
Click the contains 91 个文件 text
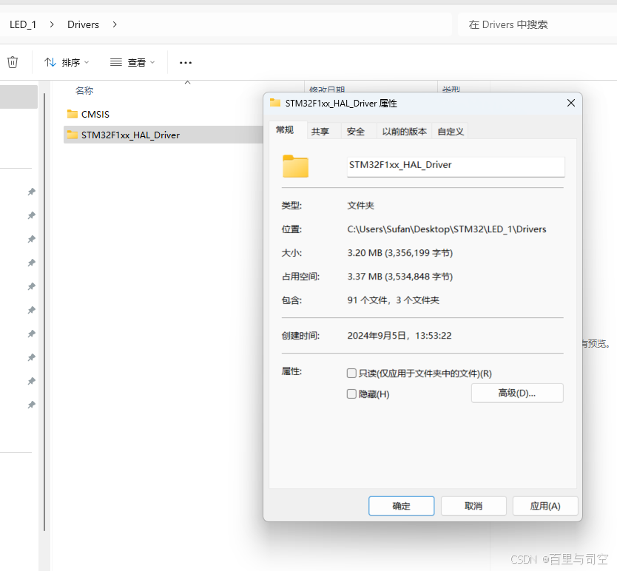pyautogui.click(x=393, y=300)
